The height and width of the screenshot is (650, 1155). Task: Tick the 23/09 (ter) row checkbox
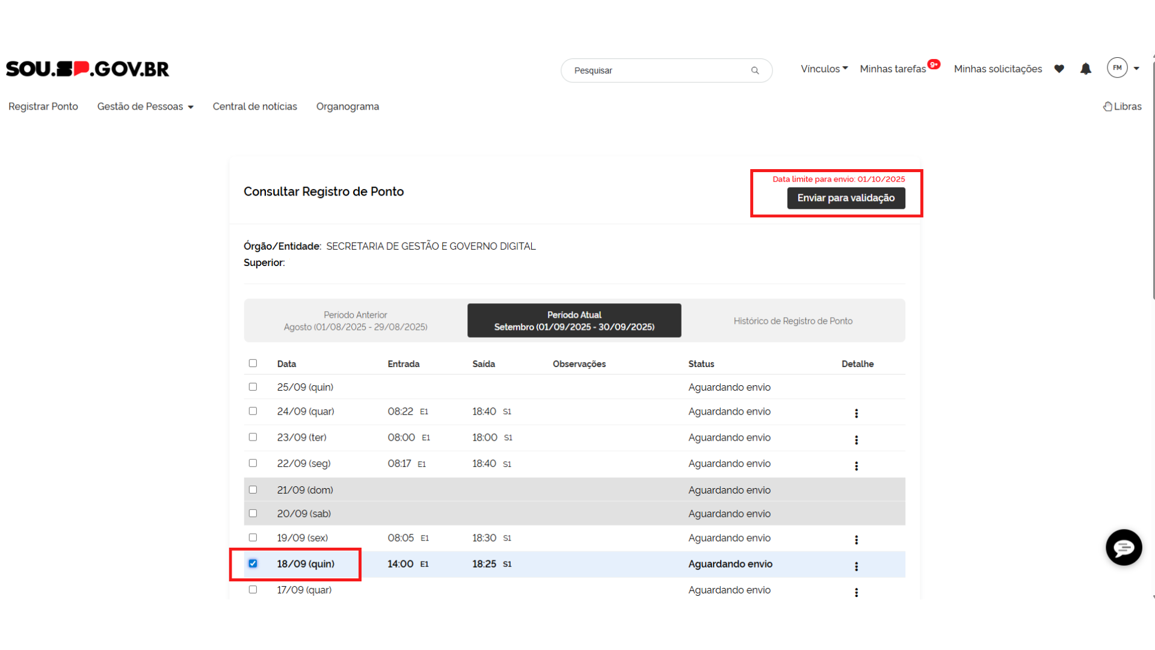point(253,438)
